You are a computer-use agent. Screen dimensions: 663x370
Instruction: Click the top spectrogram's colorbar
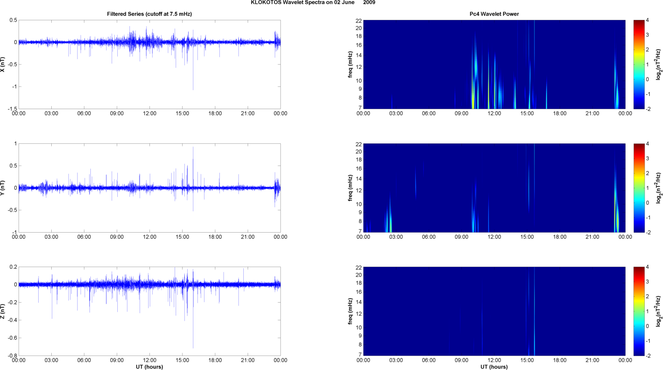click(639, 64)
